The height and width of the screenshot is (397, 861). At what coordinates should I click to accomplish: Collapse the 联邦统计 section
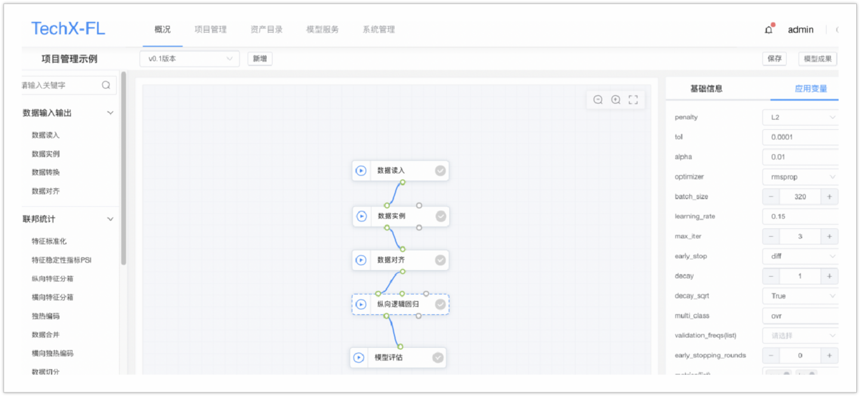coord(110,219)
